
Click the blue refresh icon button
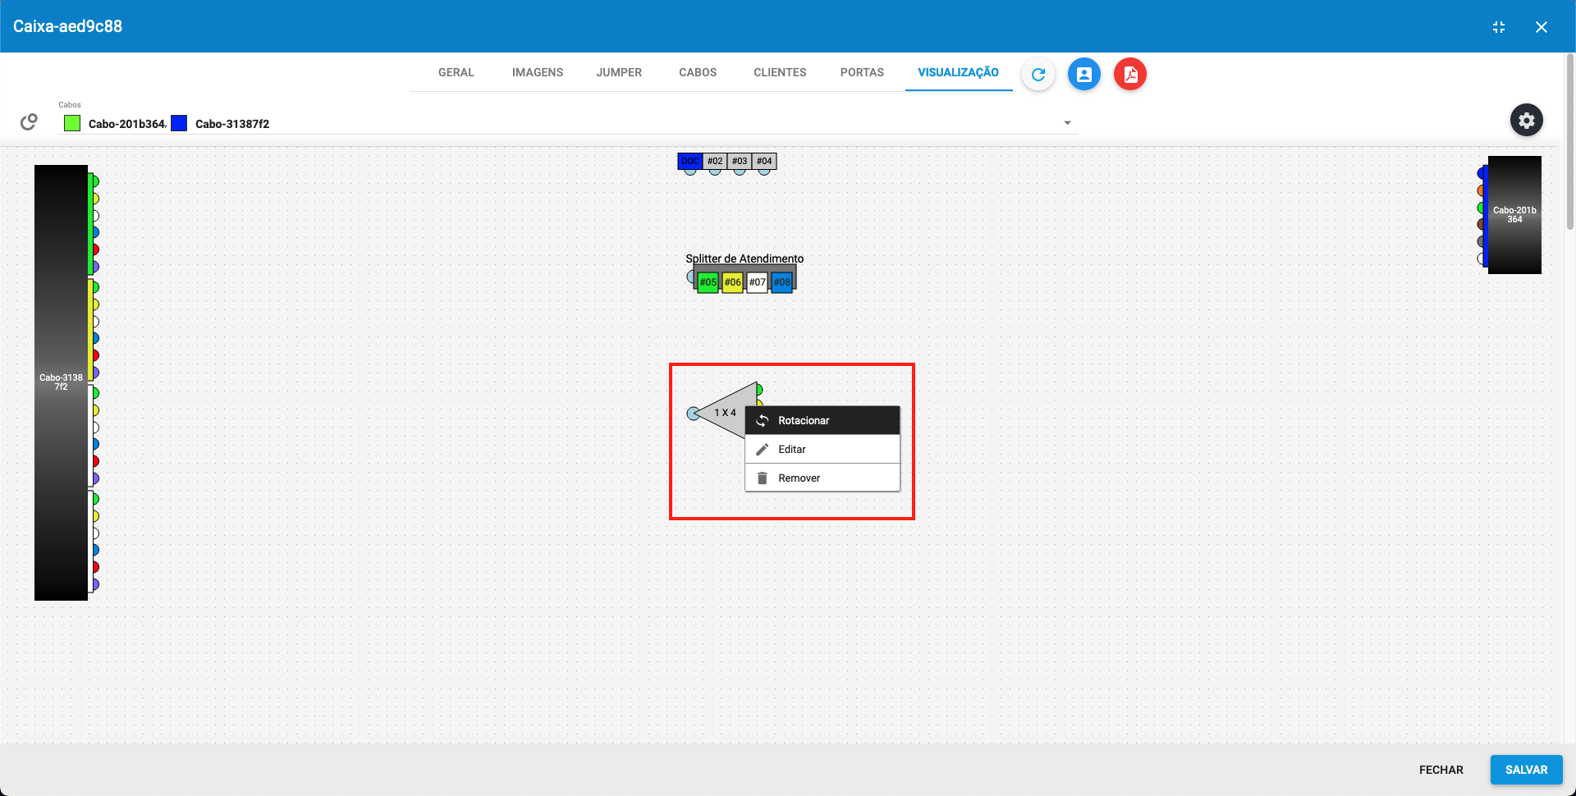tap(1038, 75)
